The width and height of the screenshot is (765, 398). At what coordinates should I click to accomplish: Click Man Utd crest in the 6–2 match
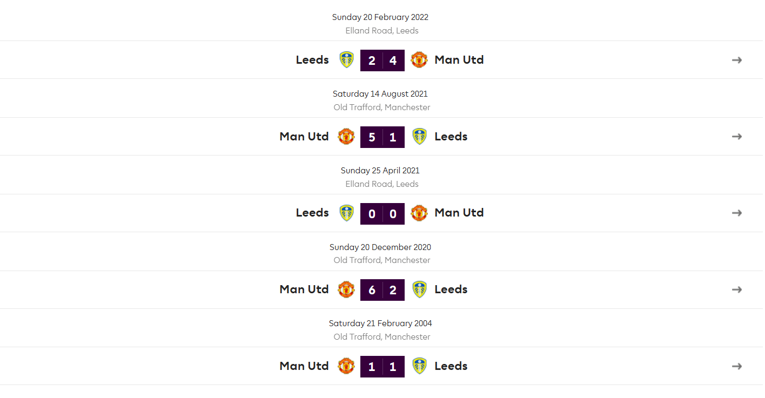[346, 290]
